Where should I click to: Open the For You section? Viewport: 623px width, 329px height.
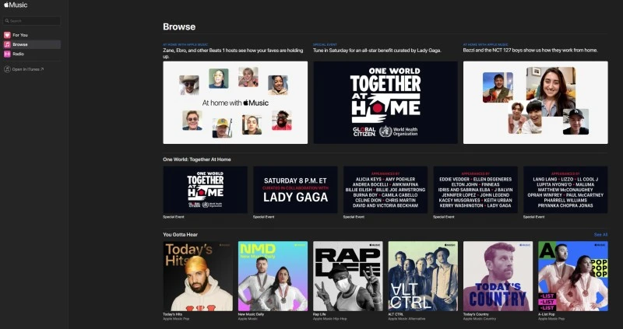click(32, 35)
